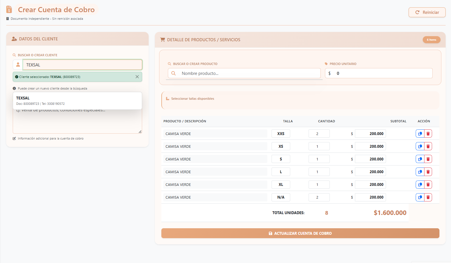Screen dimensions: 451x263
Task: Delete the CAMISA VERDE size L row
Action: pyautogui.click(x=428, y=172)
